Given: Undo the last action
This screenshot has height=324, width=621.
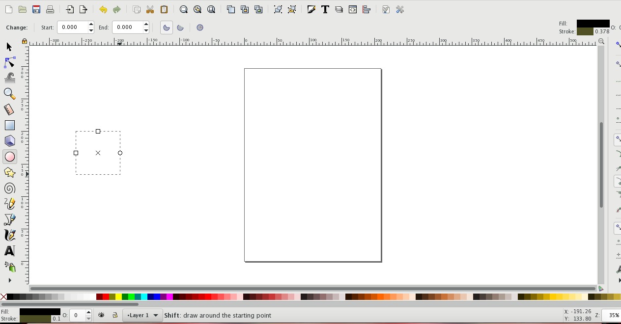Looking at the screenshot, I should pyautogui.click(x=103, y=9).
